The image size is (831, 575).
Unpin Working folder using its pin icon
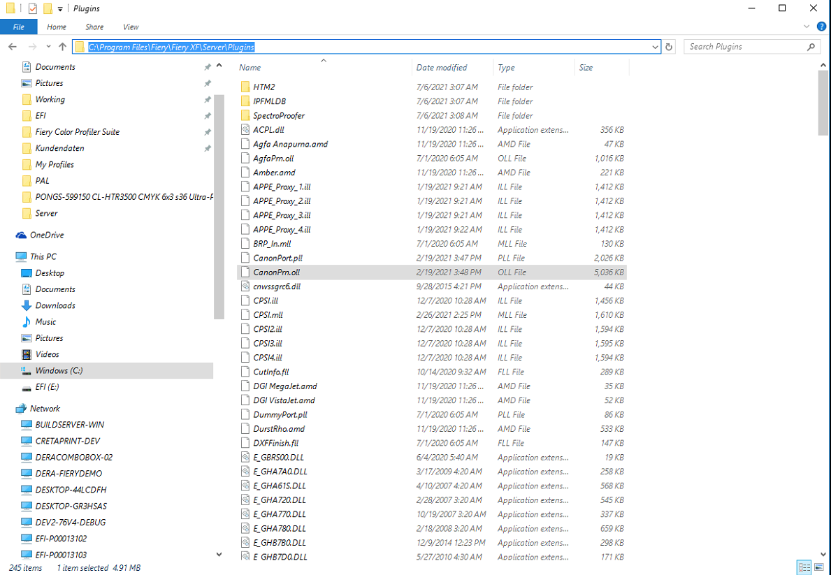[208, 100]
